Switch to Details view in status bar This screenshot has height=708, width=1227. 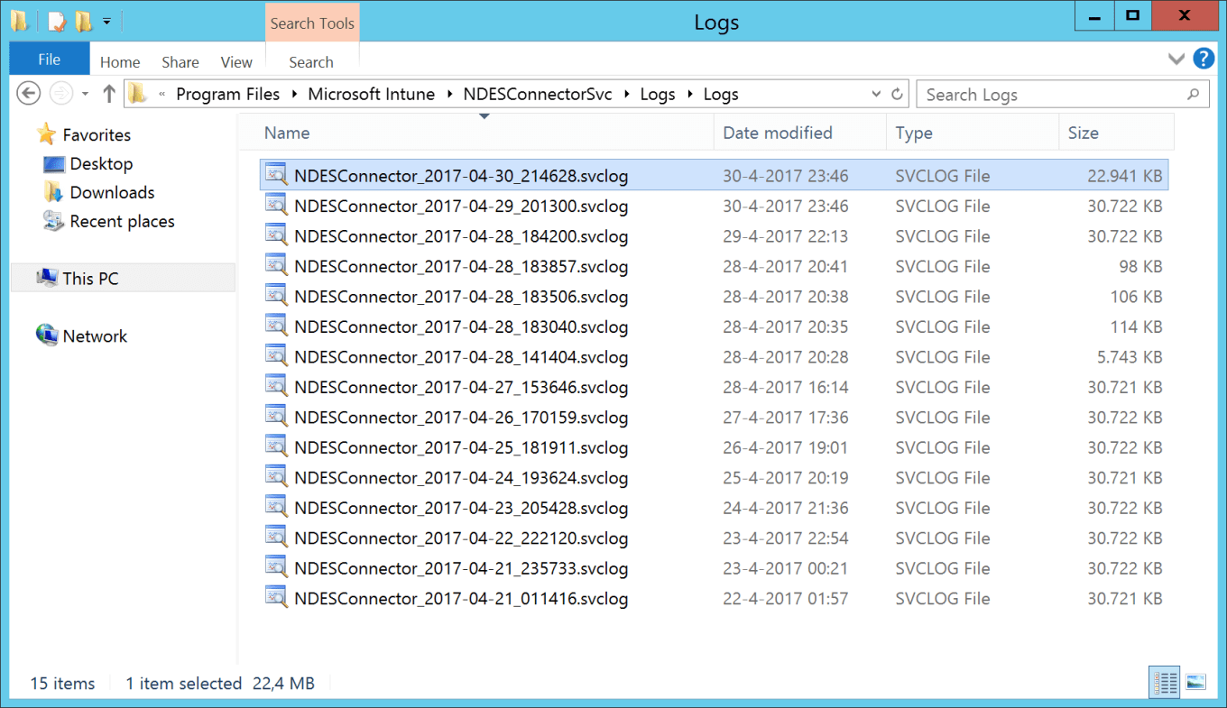(1164, 682)
